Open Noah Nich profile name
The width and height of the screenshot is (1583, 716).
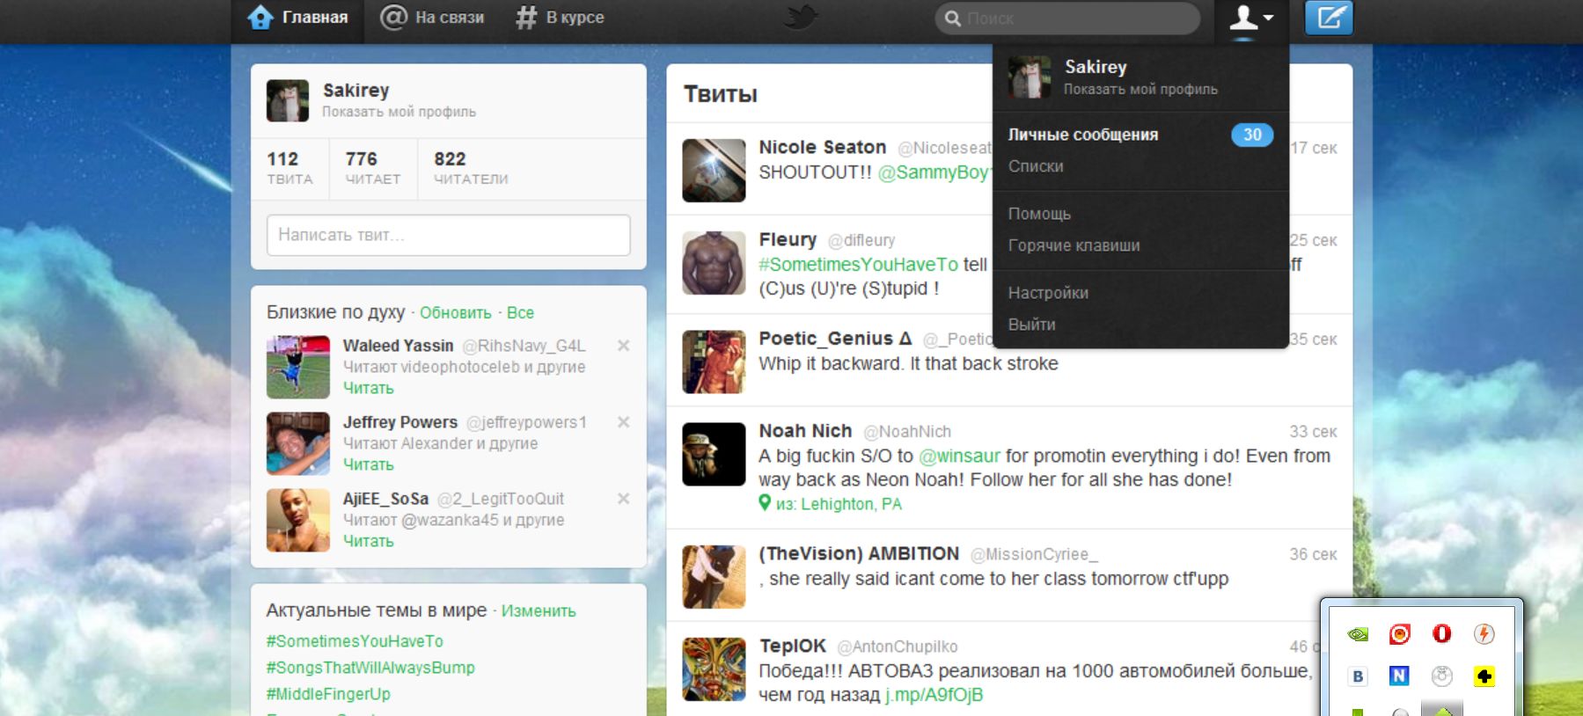click(x=805, y=431)
